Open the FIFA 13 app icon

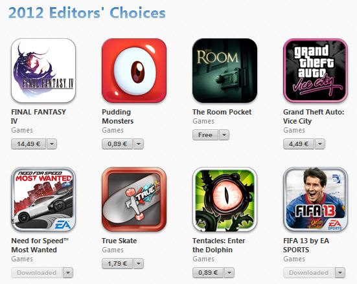(316, 199)
